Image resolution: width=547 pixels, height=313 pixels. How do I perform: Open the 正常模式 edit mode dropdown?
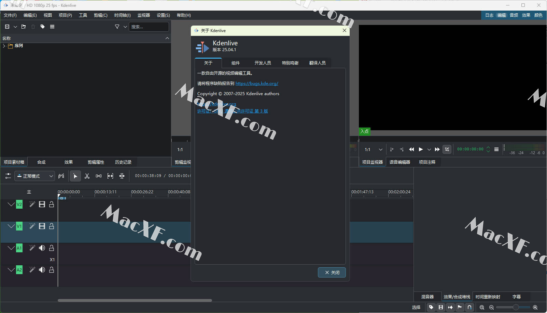(x=35, y=176)
